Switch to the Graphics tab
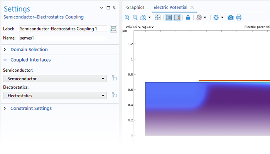The height and width of the screenshot is (154, 270). [135, 7]
